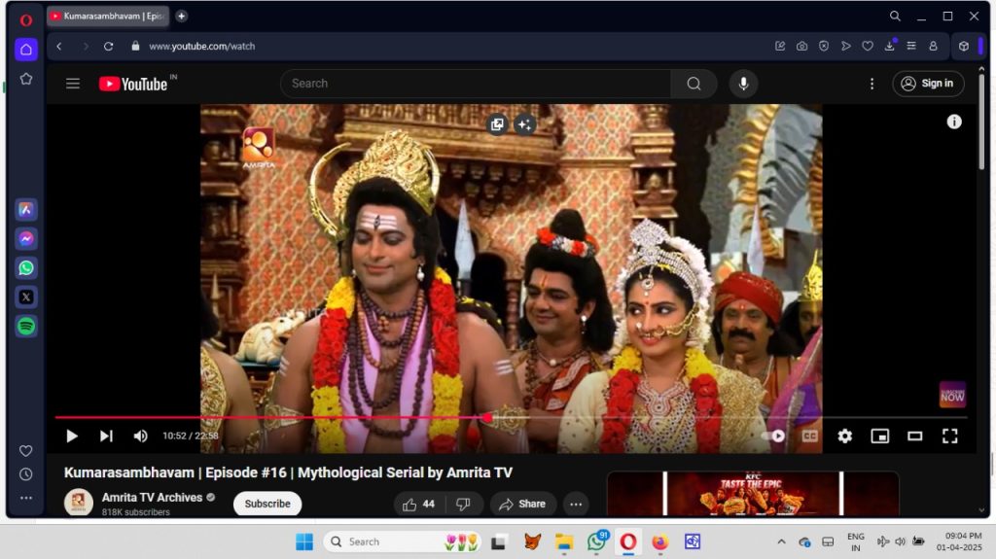Go back to previous page
Viewport: 996px width, 559px height.
[59, 47]
